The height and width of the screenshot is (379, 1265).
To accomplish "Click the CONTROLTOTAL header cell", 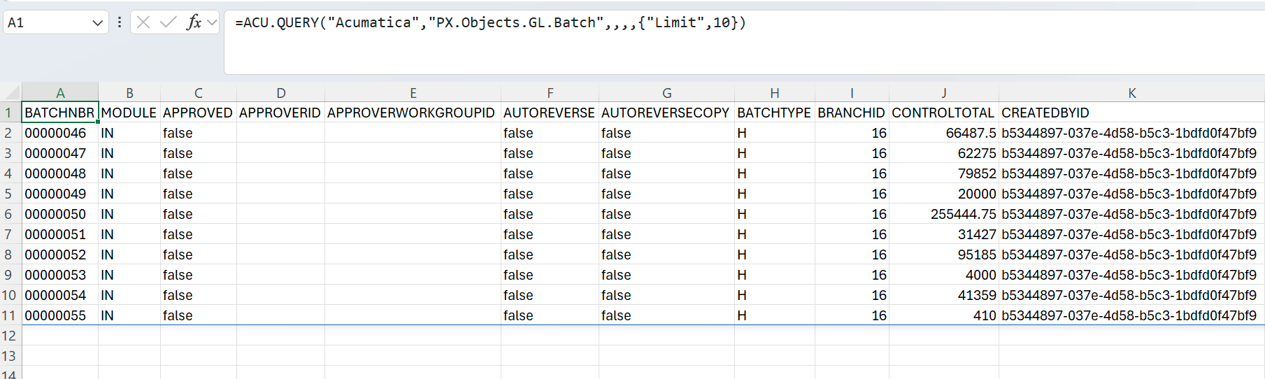I will tap(943, 113).
